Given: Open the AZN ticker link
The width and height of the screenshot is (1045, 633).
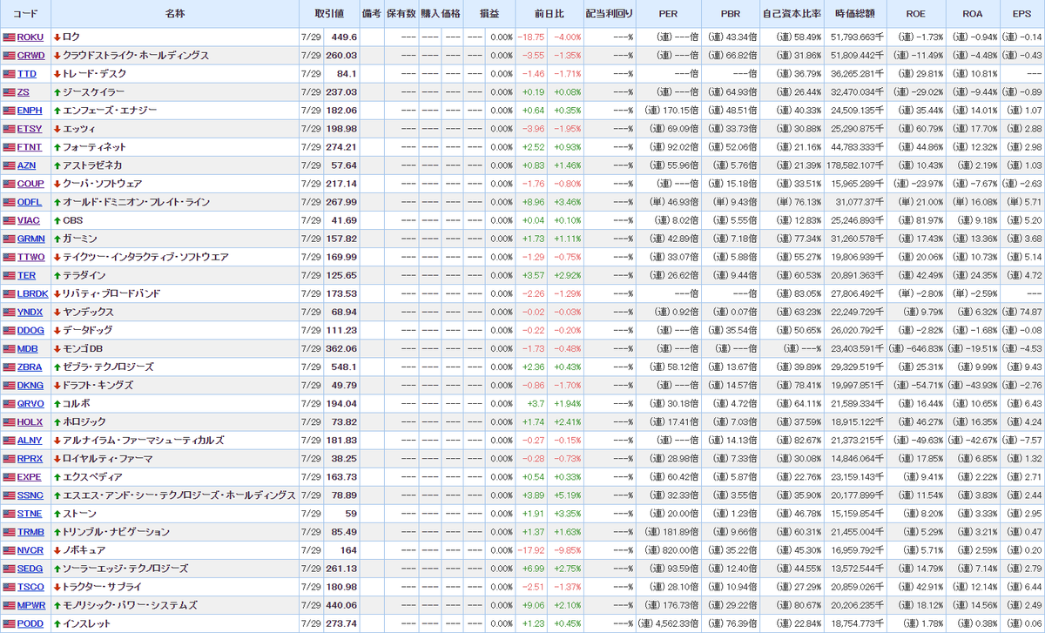Looking at the screenshot, I should (26, 165).
